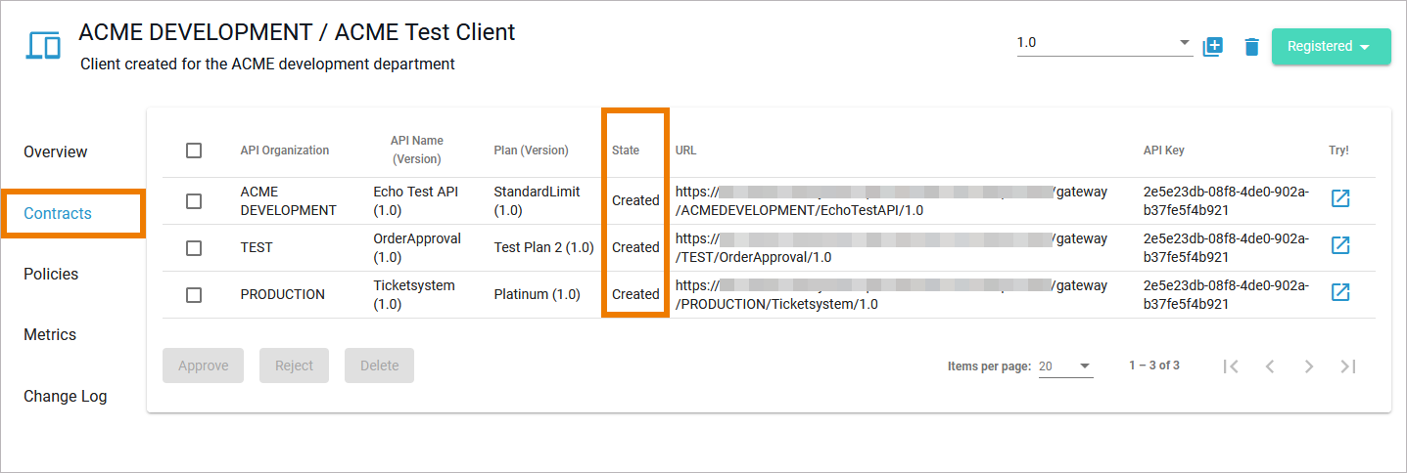Screen dimensions: 1407x473
Task: Go to the previous page of contracts
Action: [x=1270, y=366]
